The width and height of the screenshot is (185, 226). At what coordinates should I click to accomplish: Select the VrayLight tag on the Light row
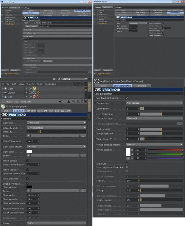tap(34, 88)
